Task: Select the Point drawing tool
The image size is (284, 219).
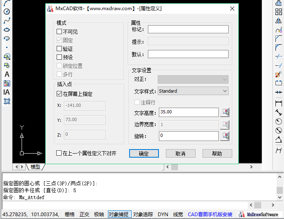Action: click(x=7, y=48)
